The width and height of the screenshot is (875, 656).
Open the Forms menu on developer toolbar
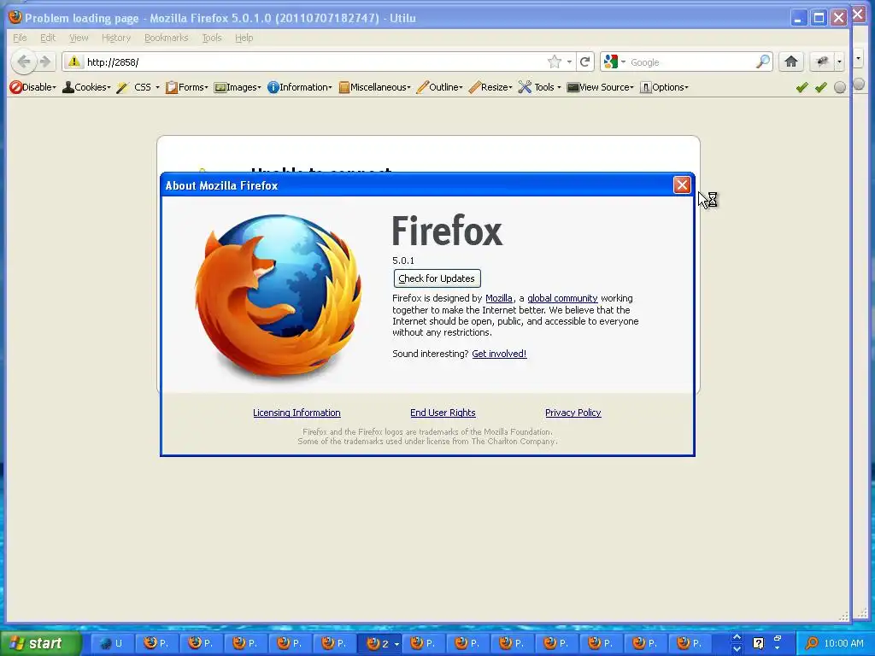coord(187,87)
